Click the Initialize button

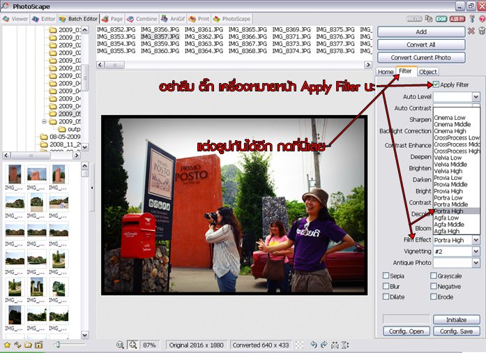coord(456,320)
